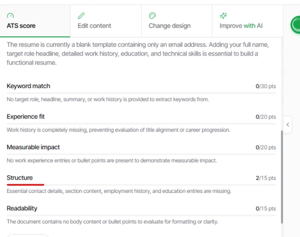This screenshot has height=237, width=300.
Task: Click the 0/15 pts Readability score
Action: 266,208
